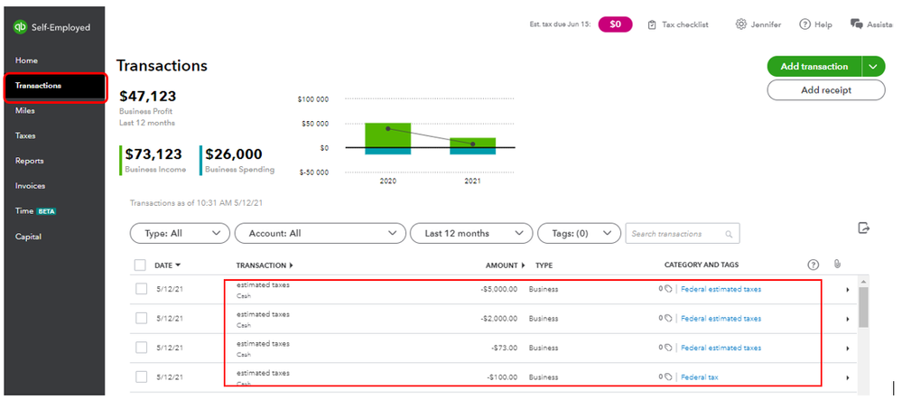Toggle the select-all checkbox in header
This screenshot has height=409, width=902.
(x=140, y=265)
